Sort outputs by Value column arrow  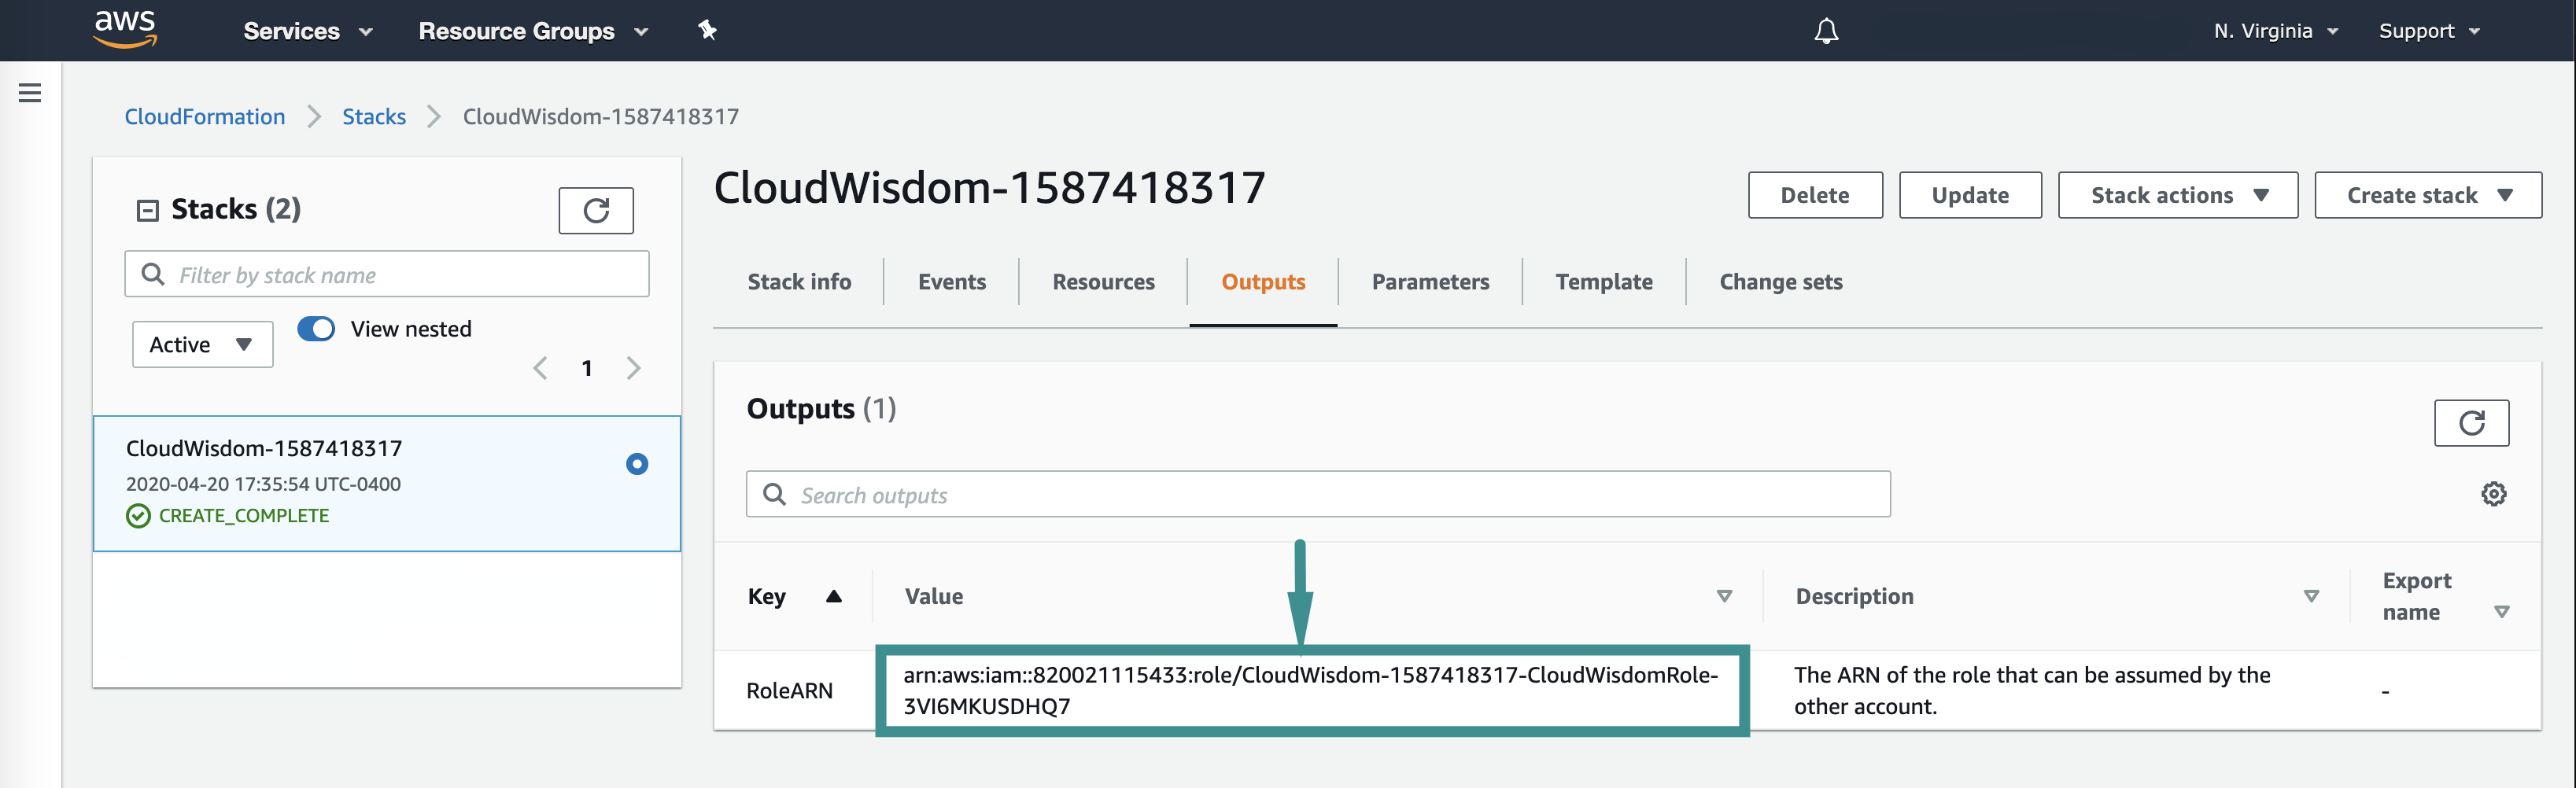click(x=1724, y=596)
